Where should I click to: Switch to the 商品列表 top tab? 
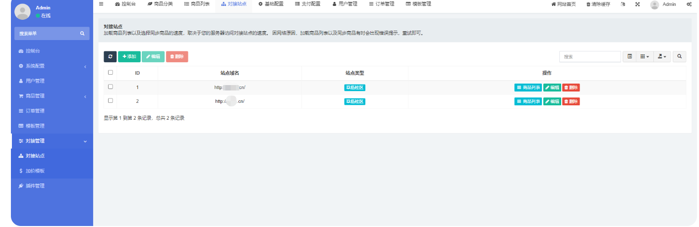pyautogui.click(x=197, y=4)
